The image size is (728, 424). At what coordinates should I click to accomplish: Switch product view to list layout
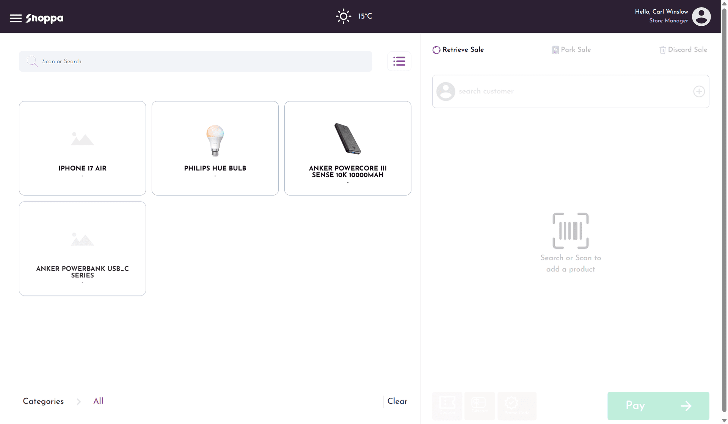coord(399,61)
